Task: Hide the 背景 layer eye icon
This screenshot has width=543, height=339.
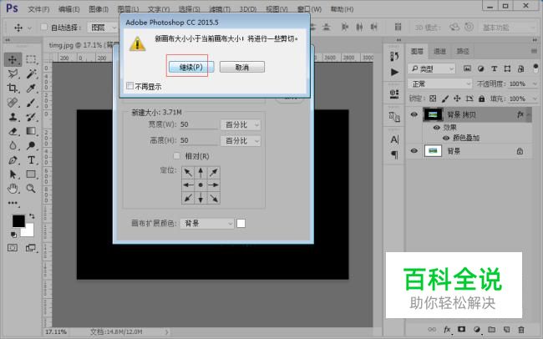Action: coord(414,151)
